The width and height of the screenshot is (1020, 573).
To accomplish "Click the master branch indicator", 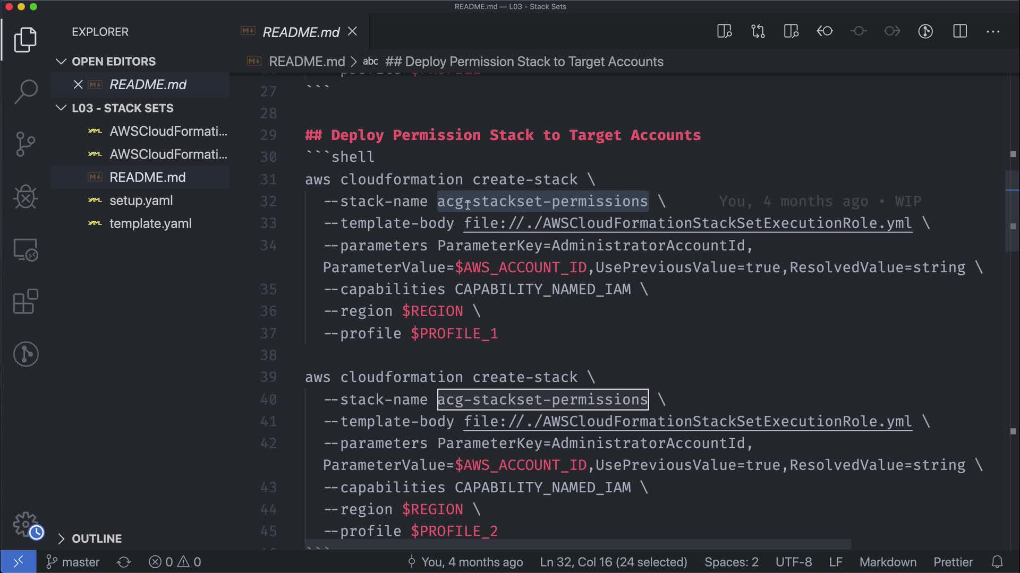I will click(x=73, y=562).
